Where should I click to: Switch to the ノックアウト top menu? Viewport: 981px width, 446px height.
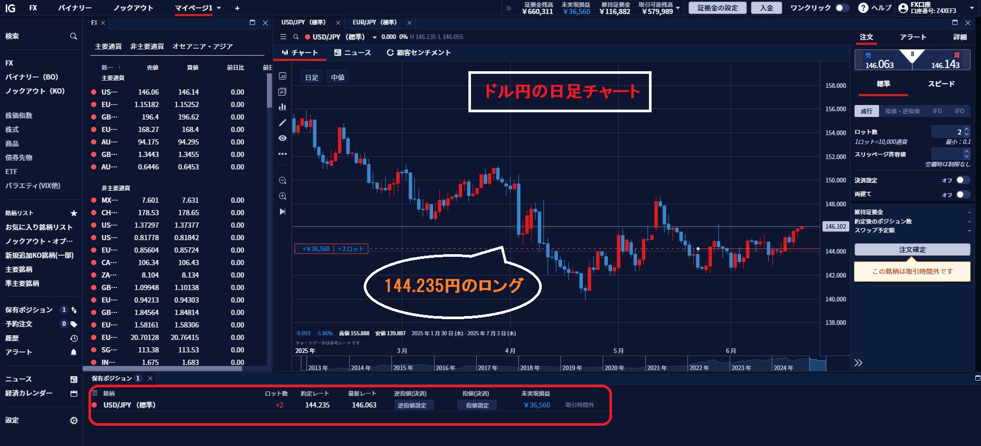point(133,8)
